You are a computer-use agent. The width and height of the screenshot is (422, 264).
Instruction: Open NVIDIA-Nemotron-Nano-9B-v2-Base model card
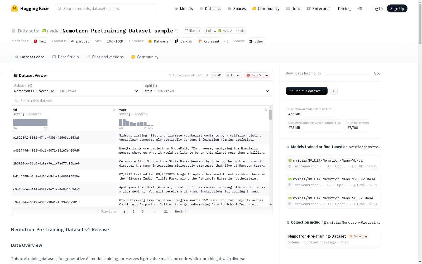tap(333, 201)
